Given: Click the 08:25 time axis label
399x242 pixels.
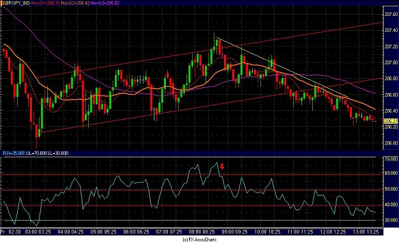Looking at the screenshot, I should [209, 232].
